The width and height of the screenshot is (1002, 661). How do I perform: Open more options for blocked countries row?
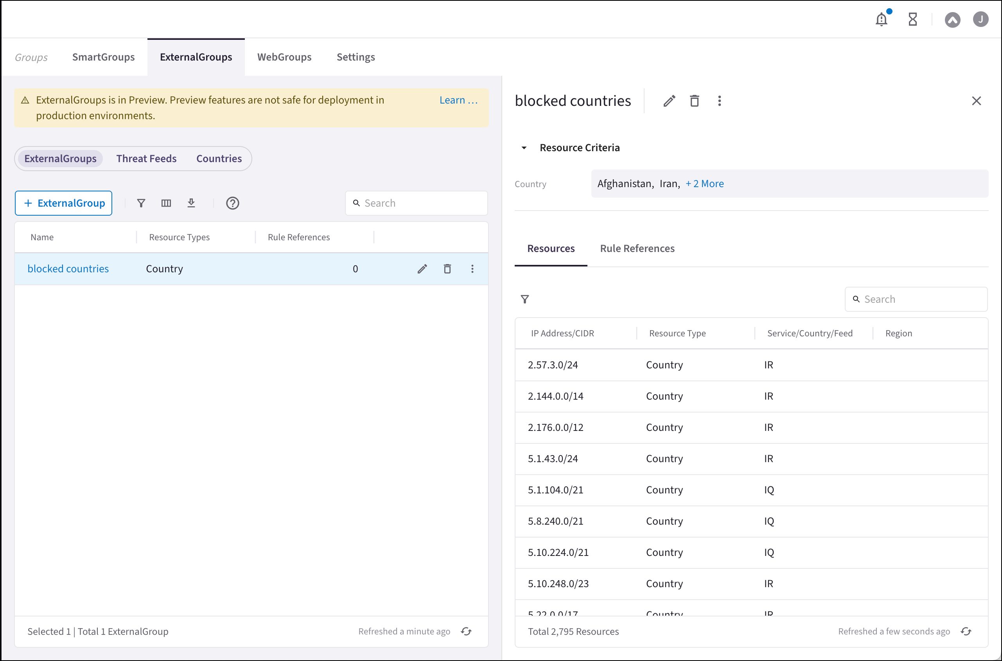[472, 269]
